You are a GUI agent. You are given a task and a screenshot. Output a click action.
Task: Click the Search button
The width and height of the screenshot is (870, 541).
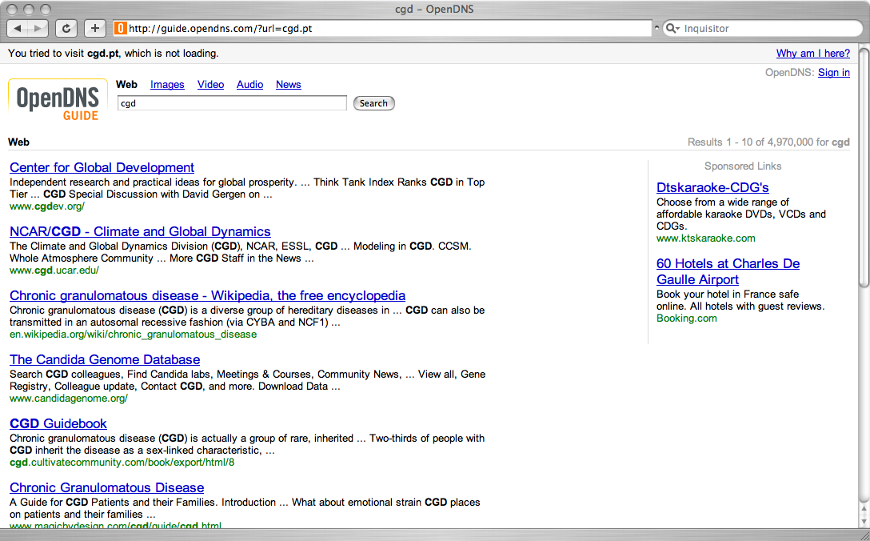click(373, 103)
